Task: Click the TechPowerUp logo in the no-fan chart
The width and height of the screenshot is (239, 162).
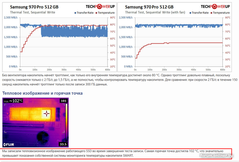Action: (100, 6)
